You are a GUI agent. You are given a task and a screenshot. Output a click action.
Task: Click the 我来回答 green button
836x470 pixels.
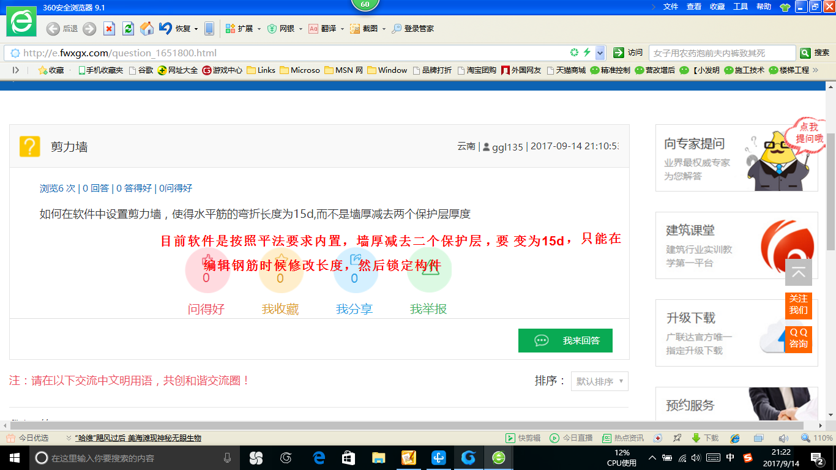(x=565, y=340)
